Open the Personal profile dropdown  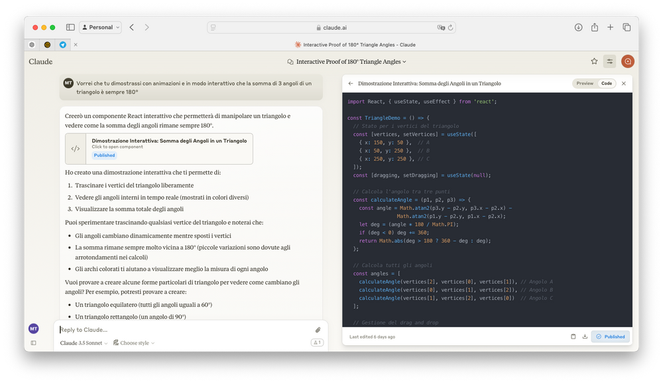(101, 27)
